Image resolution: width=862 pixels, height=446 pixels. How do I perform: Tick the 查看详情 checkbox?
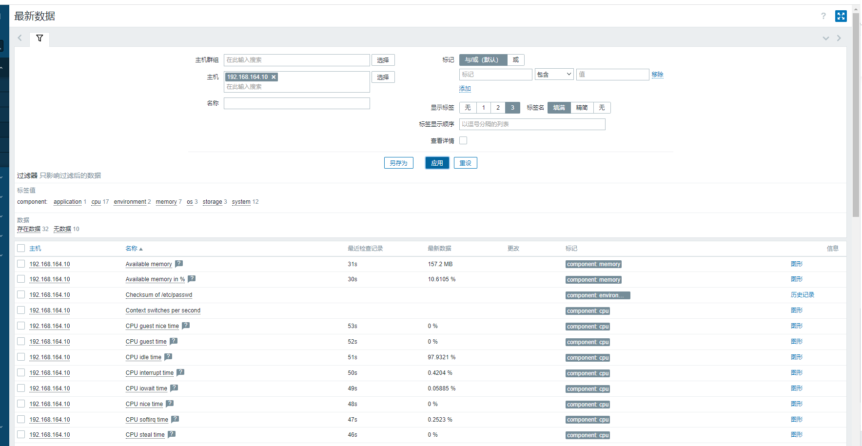[x=463, y=140]
